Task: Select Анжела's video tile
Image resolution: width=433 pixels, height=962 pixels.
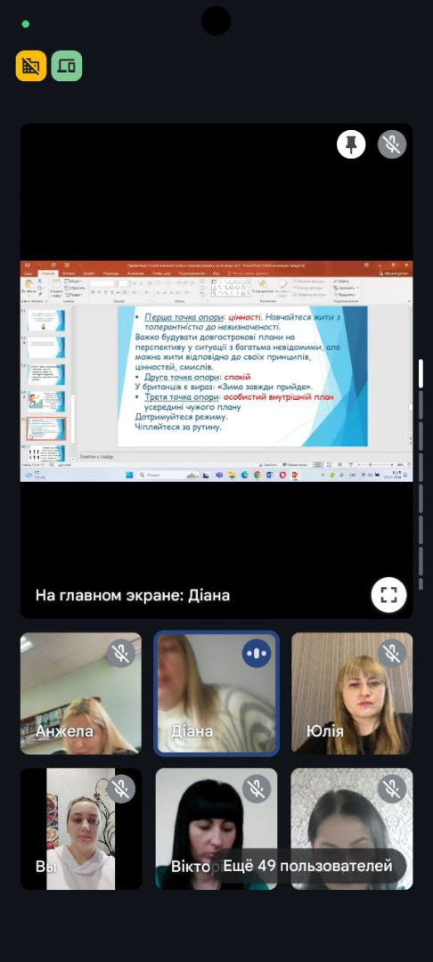Action: point(81,693)
